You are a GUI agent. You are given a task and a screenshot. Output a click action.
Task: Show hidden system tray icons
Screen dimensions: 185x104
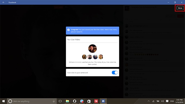[x=149, y=101]
